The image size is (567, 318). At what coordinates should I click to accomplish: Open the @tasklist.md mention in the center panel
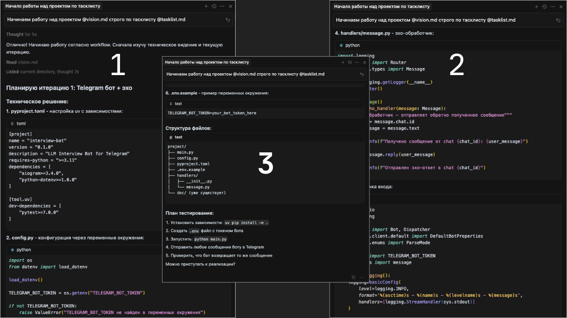click(312, 74)
